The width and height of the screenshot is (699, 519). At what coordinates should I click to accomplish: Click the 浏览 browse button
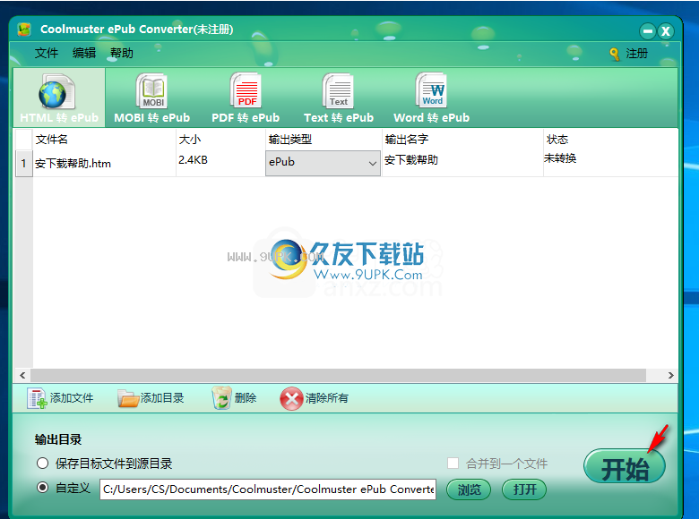point(469,489)
